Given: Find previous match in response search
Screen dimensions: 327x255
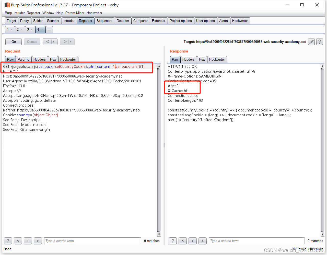Looking at the screenshot, I should coord(183,241).
